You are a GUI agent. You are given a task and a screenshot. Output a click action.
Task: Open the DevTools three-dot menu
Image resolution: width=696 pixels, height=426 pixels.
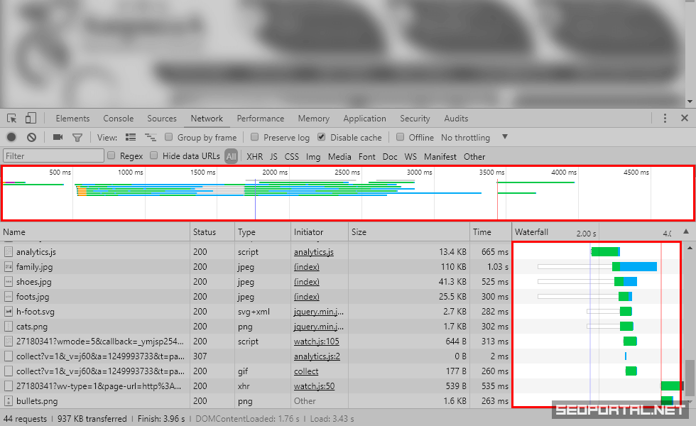665,119
